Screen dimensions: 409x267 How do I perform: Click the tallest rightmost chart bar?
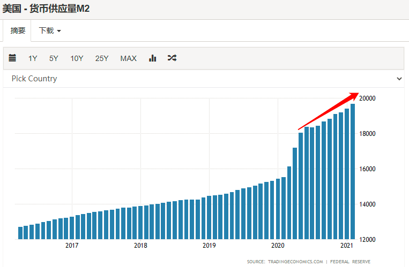pos(353,171)
